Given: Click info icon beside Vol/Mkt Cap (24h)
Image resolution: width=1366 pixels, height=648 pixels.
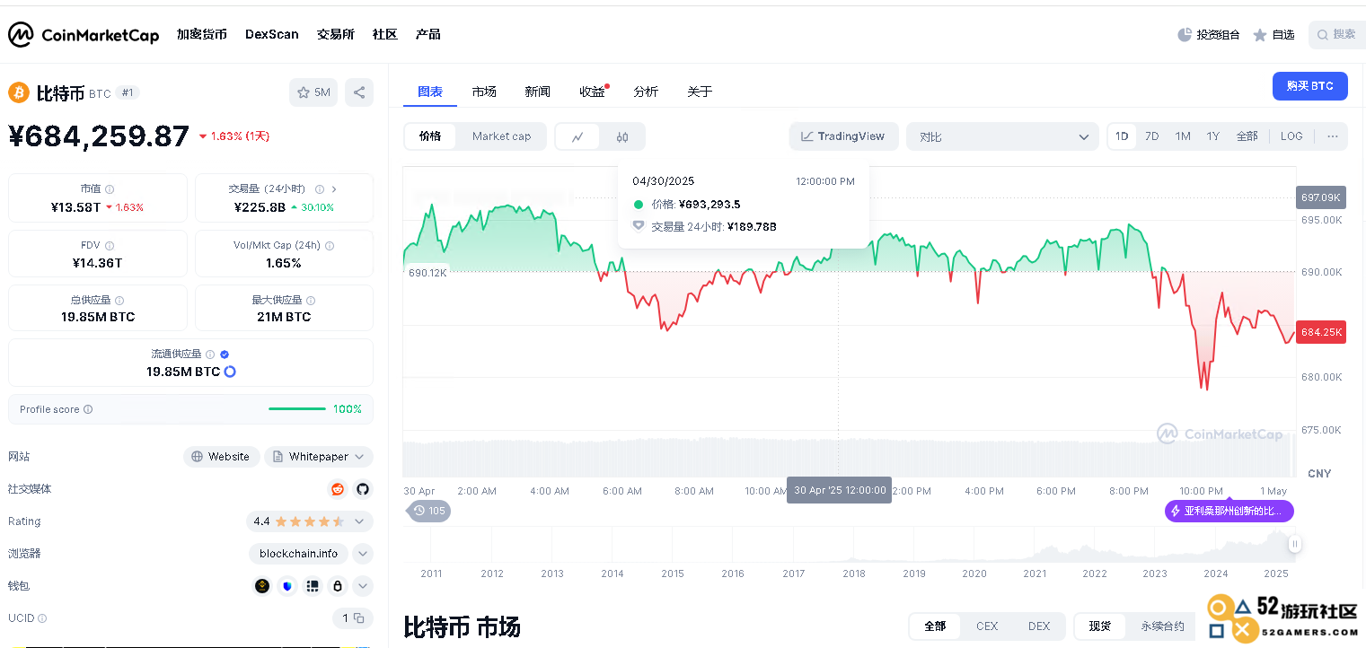Looking at the screenshot, I should click(x=330, y=245).
